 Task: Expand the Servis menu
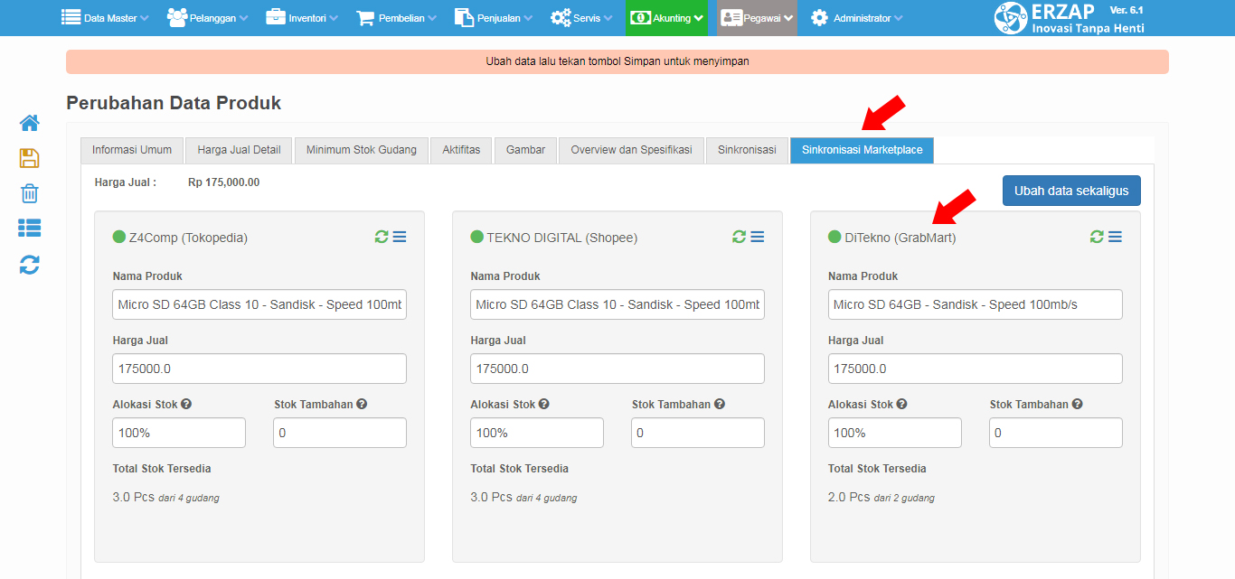(x=583, y=18)
